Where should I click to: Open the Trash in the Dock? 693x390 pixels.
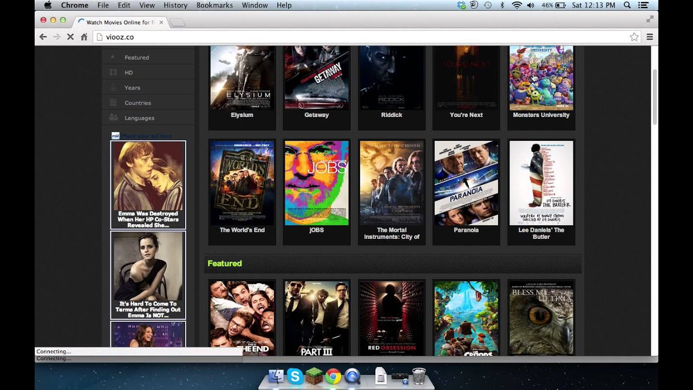tap(419, 375)
